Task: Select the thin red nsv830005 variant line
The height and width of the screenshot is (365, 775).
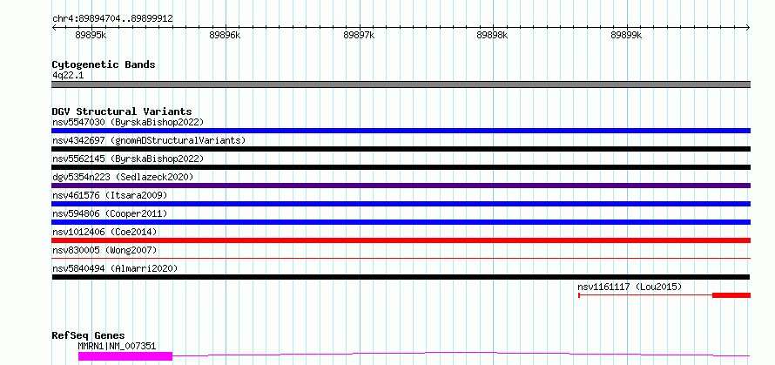Action: (x=401, y=258)
